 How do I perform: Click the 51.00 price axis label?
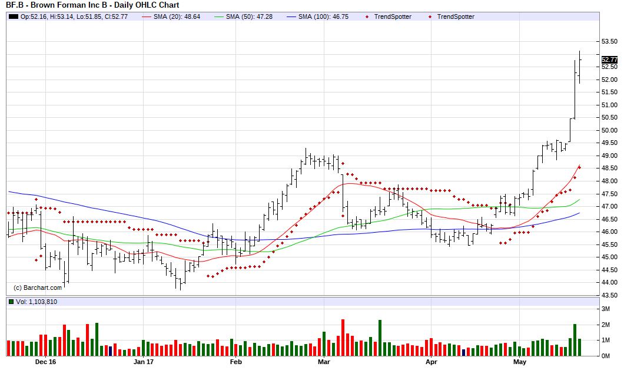tap(609, 105)
